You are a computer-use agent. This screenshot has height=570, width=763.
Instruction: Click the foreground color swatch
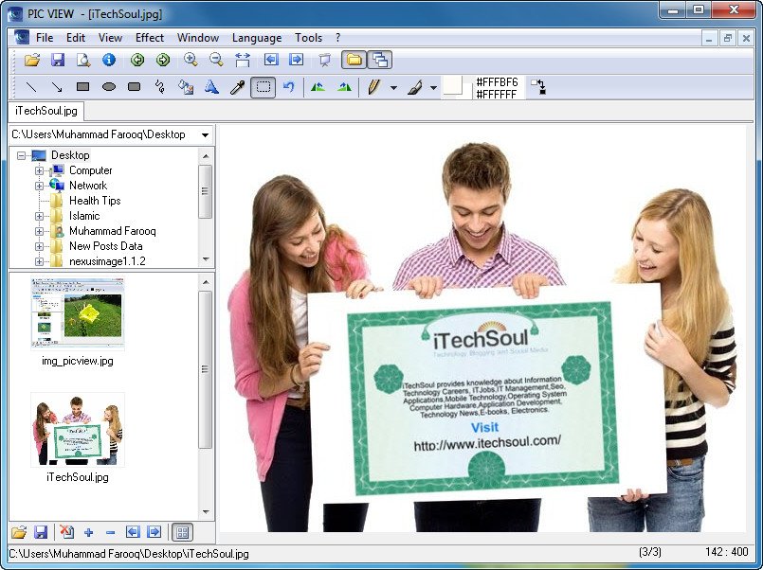451,85
